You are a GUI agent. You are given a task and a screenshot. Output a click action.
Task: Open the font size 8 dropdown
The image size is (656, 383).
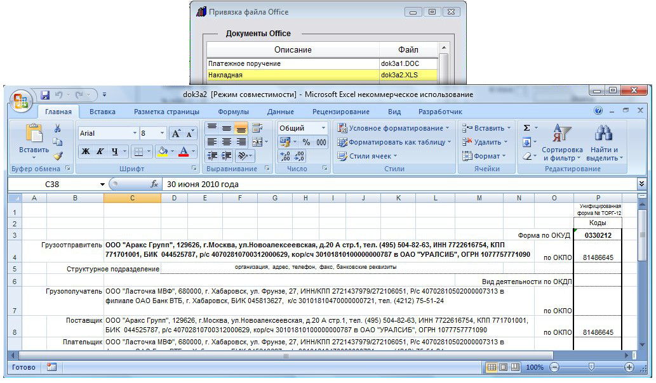(163, 133)
